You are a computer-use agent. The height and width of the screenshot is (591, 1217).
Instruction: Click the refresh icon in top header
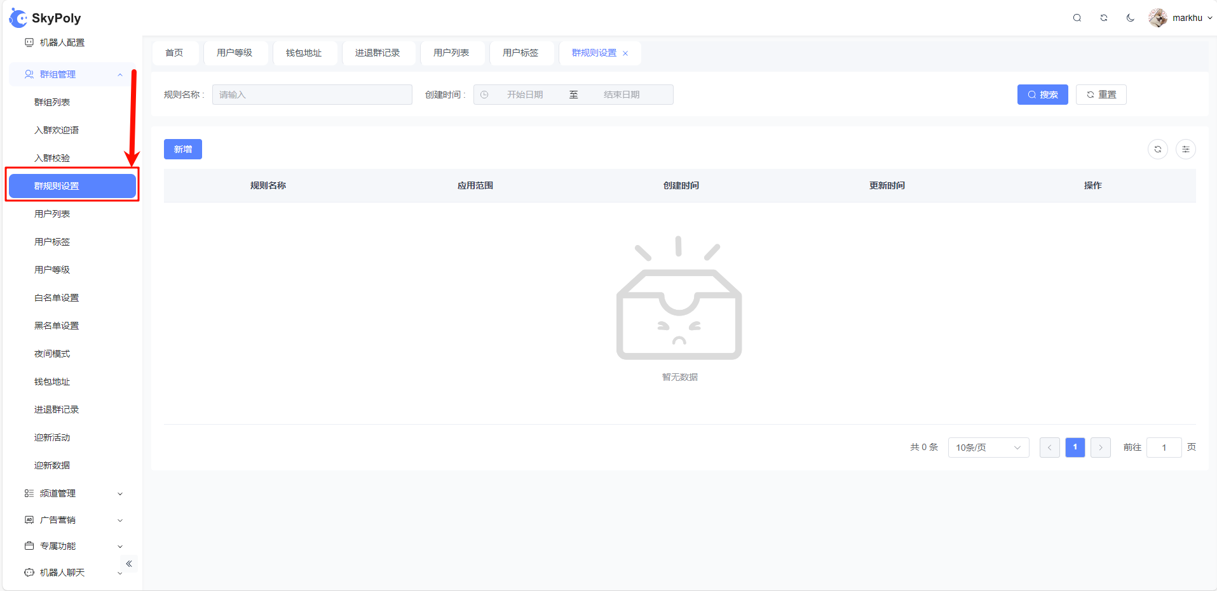tap(1104, 18)
